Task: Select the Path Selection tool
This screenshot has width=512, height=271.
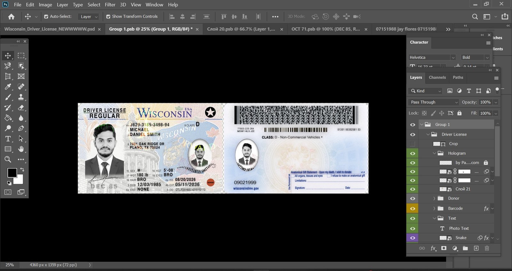Action: click(x=21, y=139)
